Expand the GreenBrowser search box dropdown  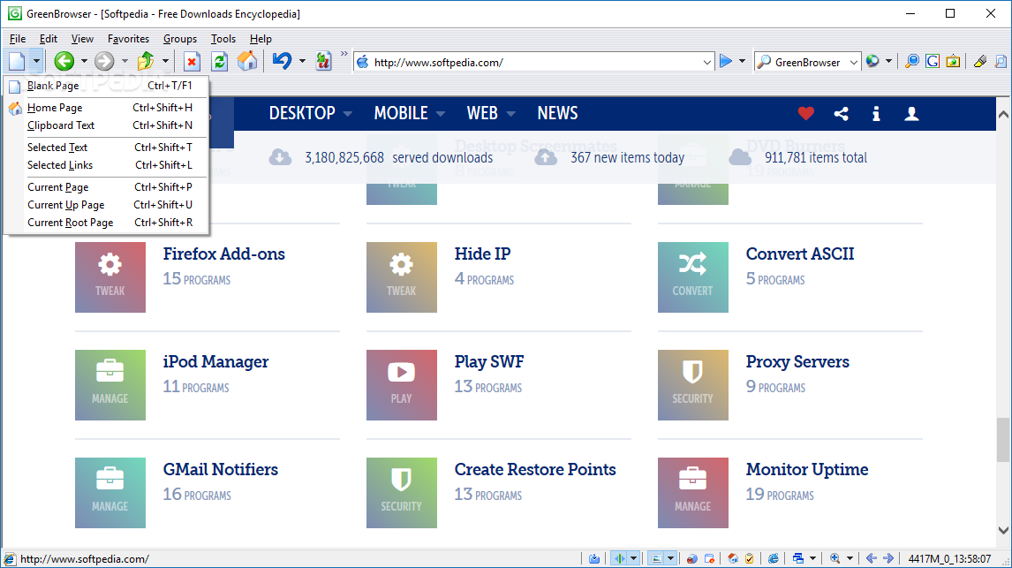853,62
